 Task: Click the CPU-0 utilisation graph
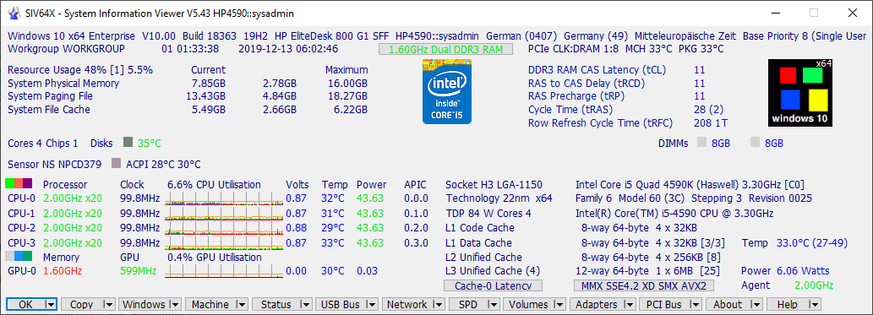pyautogui.click(x=224, y=198)
